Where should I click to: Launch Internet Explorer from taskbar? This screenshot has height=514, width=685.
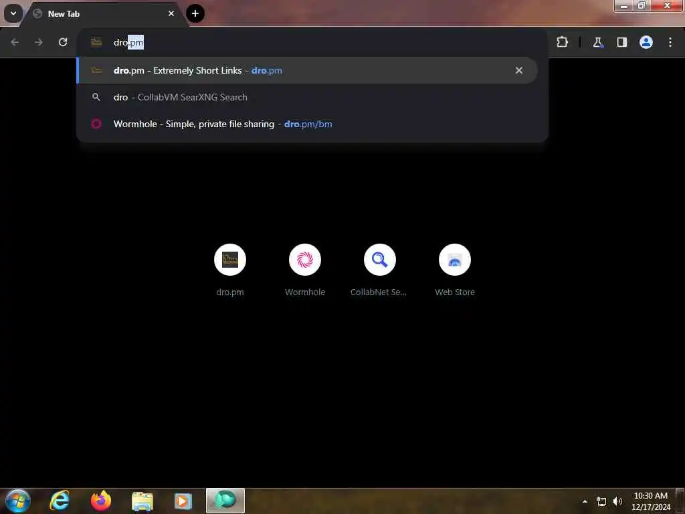pos(60,501)
